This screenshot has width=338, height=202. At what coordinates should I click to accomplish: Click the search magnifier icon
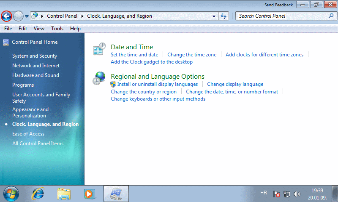pos(331,16)
